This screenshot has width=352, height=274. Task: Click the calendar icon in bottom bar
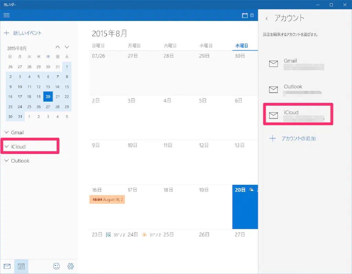(21, 266)
